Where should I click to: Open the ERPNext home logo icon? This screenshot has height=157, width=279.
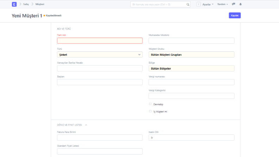pyautogui.click(x=14, y=4)
